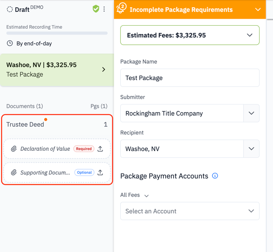Screen dimensions: 273x252
Task: Click the Estimated Recording Time progress bar
Action: pos(57,33)
